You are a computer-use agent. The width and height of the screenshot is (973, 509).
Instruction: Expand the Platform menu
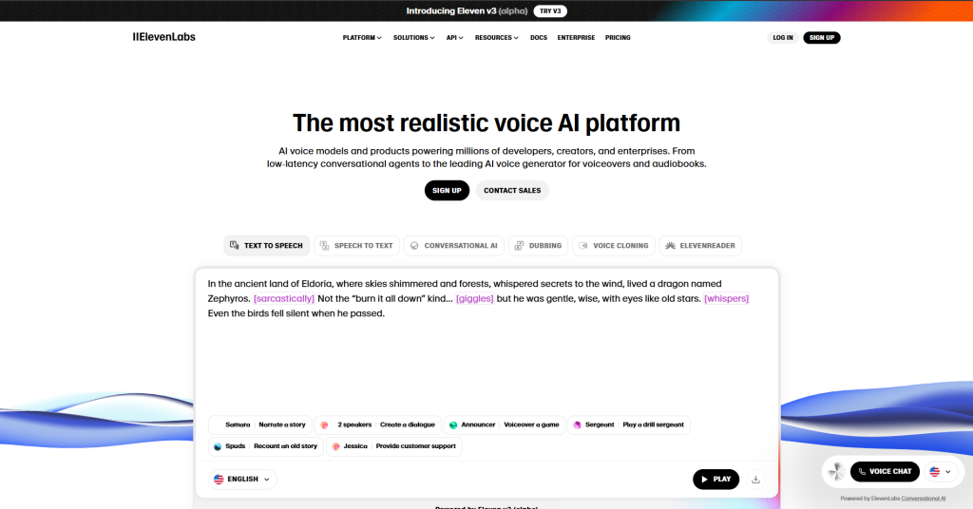(x=362, y=38)
